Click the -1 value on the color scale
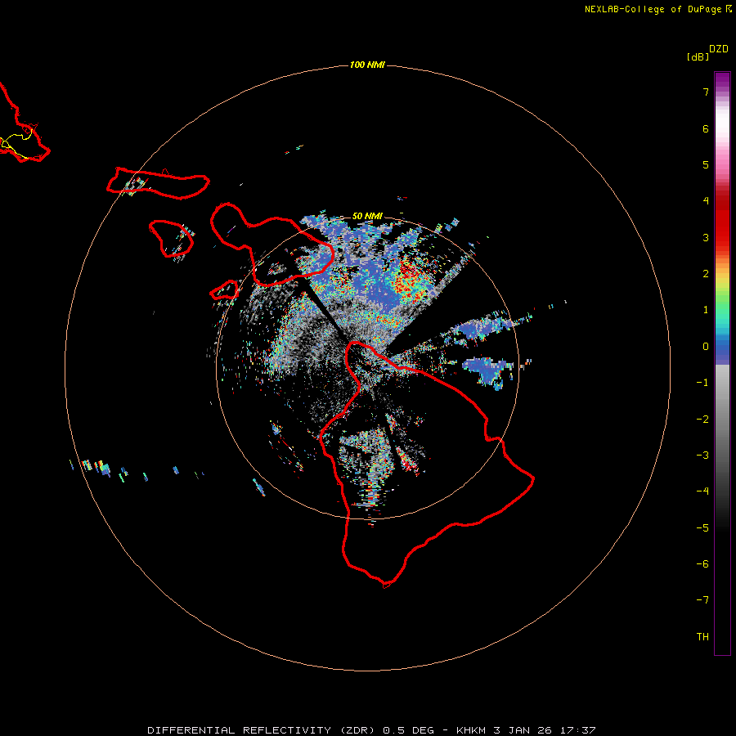 [702, 383]
